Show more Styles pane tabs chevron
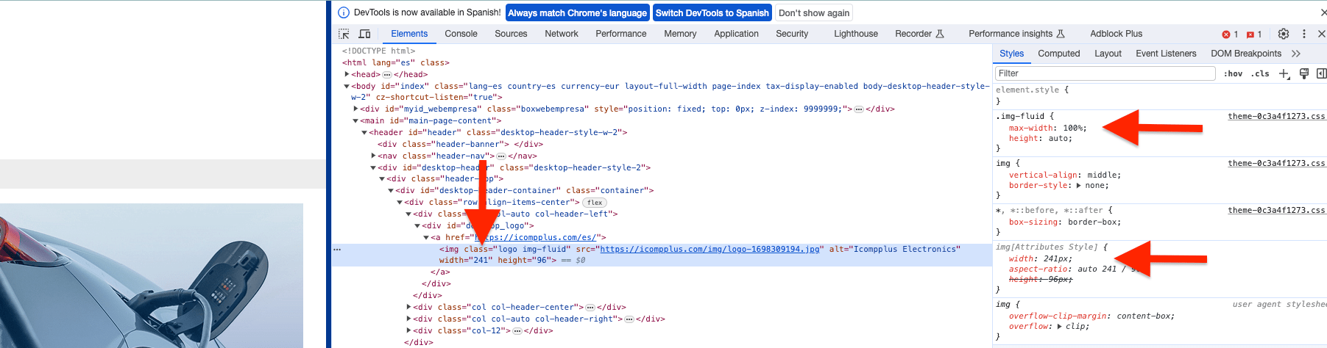Image resolution: width=1327 pixels, height=348 pixels. (x=1296, y=54)
